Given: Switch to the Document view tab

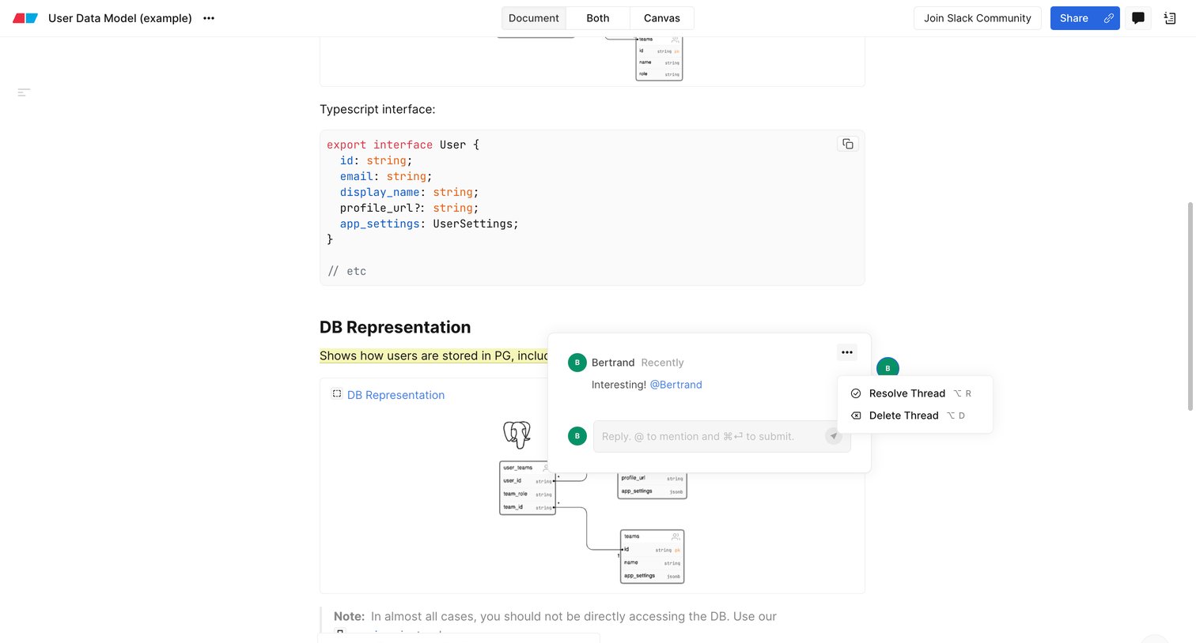Looking at the screenshot, I should coord(534,18).
